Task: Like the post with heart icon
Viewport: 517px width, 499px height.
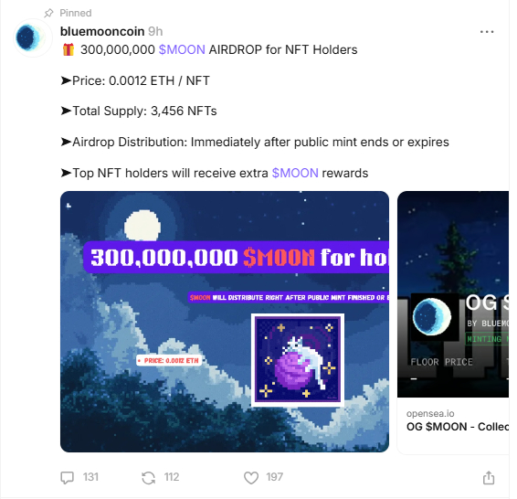Action: click(x=251, y=477)
